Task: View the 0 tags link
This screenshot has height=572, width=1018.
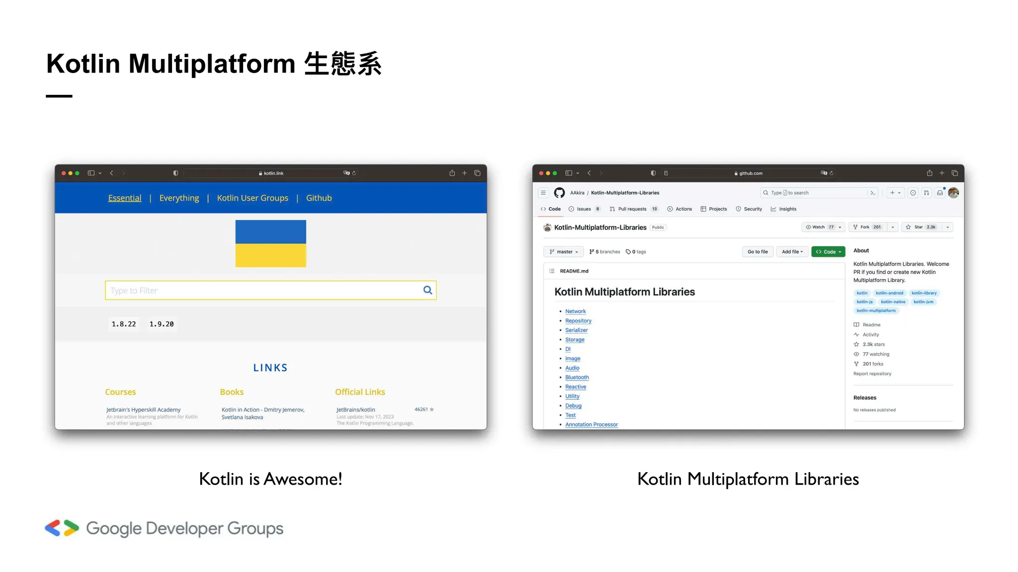Action: click(636, 252)
